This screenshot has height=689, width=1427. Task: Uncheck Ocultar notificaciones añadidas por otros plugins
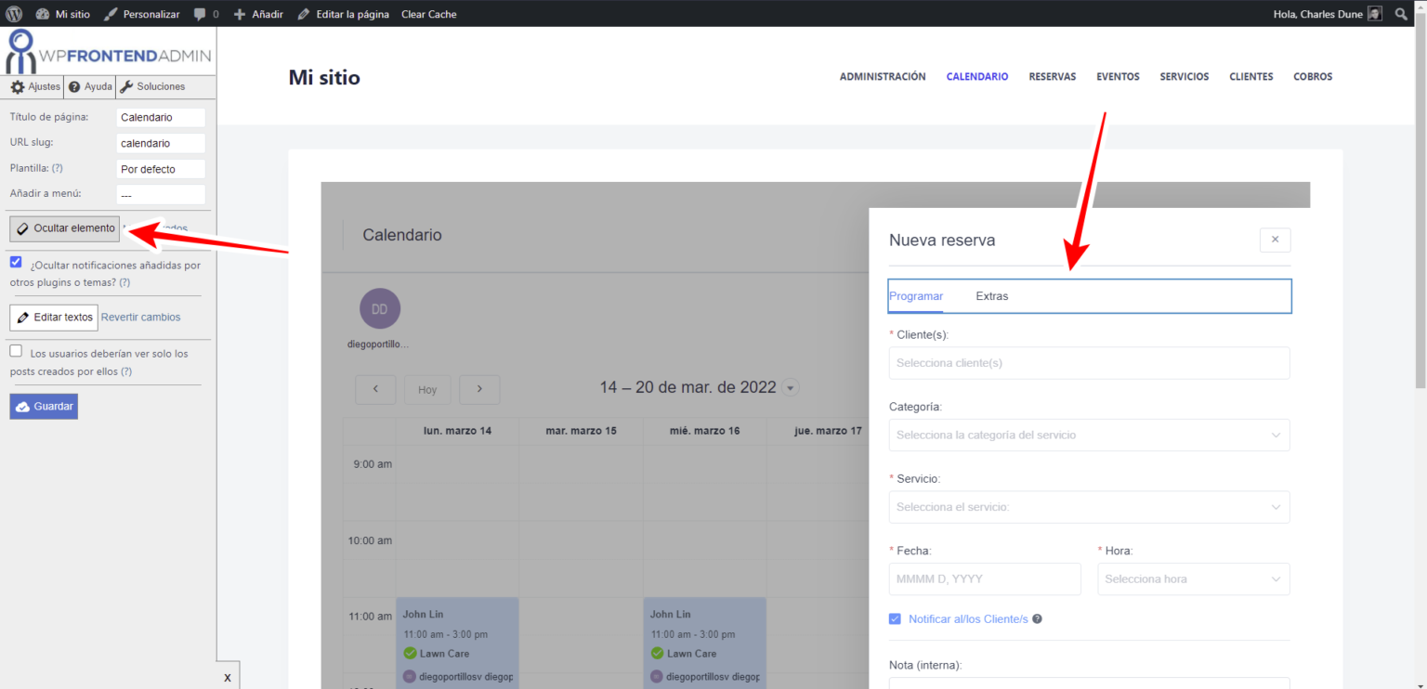15,261
